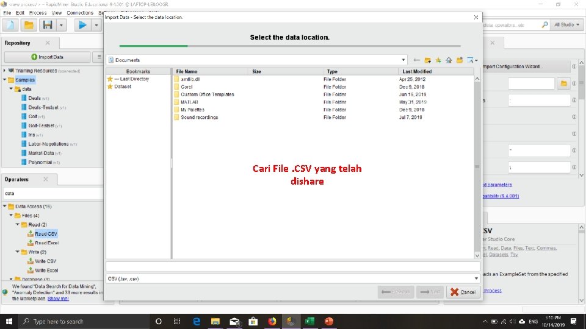Select the Write CSV operator
This screenshot has width=586, height=329.
tap(42, 261)
